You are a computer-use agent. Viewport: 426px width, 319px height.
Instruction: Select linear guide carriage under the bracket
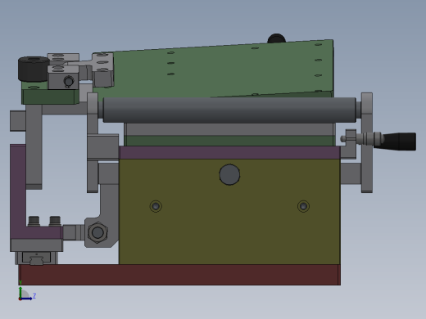click(36, 258)
